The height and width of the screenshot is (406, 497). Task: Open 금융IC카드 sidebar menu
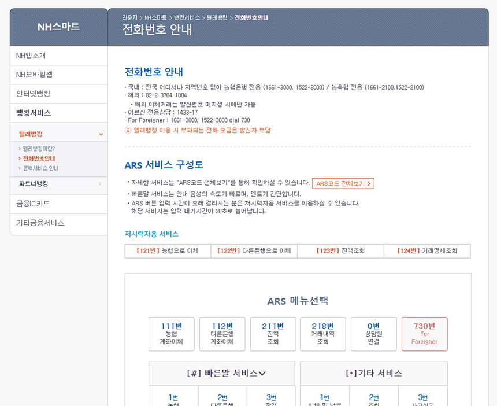coord(59,204)
